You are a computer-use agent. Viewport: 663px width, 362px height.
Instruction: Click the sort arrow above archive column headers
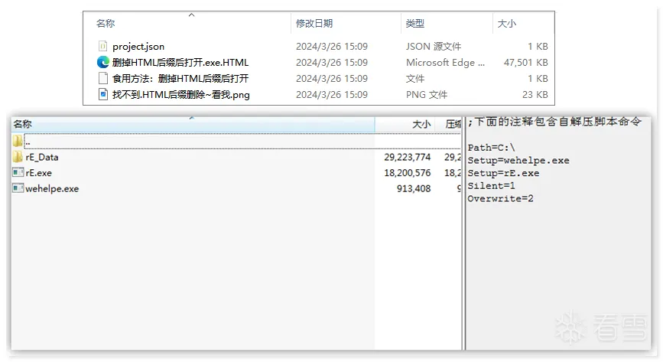(x=191, y=118)
